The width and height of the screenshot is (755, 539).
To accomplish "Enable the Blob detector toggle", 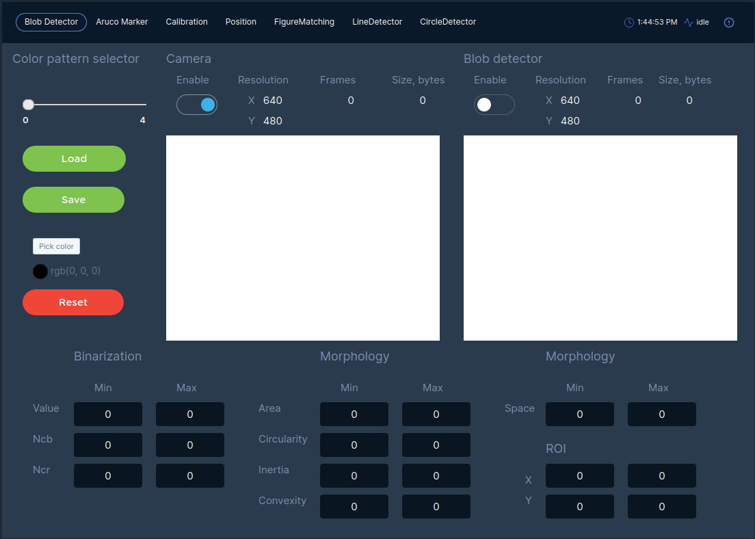I will [494, 105].
